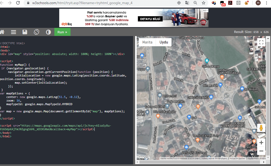Click the Demirci Ekmek Fırını marker
The height and width of the screenshot is (166, 271).
coord(198,140)
